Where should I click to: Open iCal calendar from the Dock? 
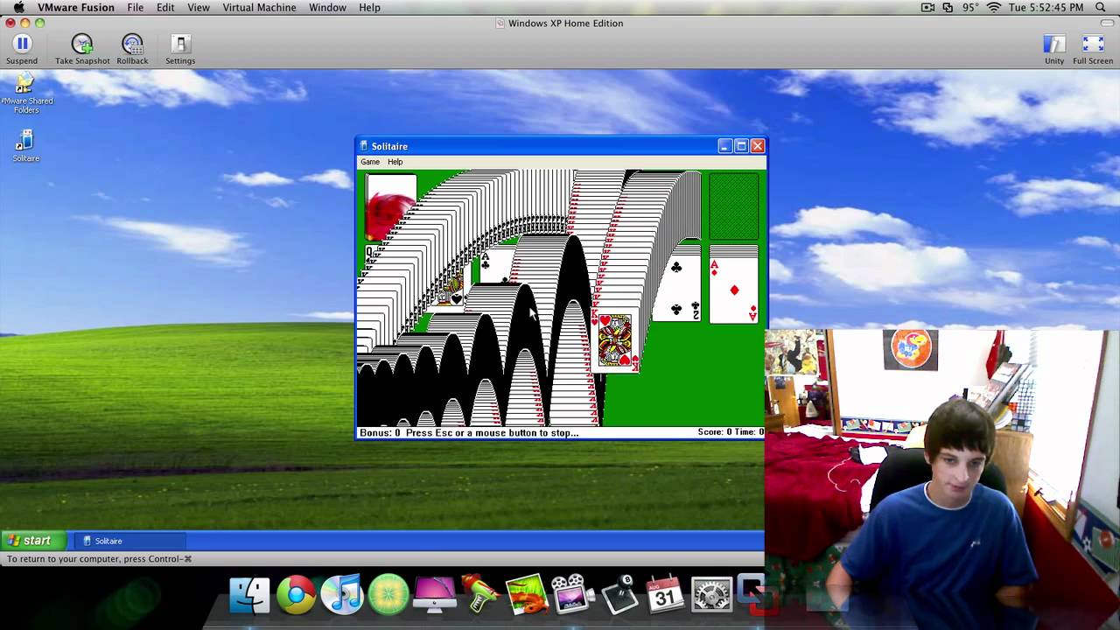pos(665,595)
